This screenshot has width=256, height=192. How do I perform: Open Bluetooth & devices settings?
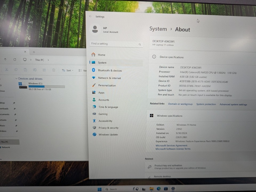point(110,70)
